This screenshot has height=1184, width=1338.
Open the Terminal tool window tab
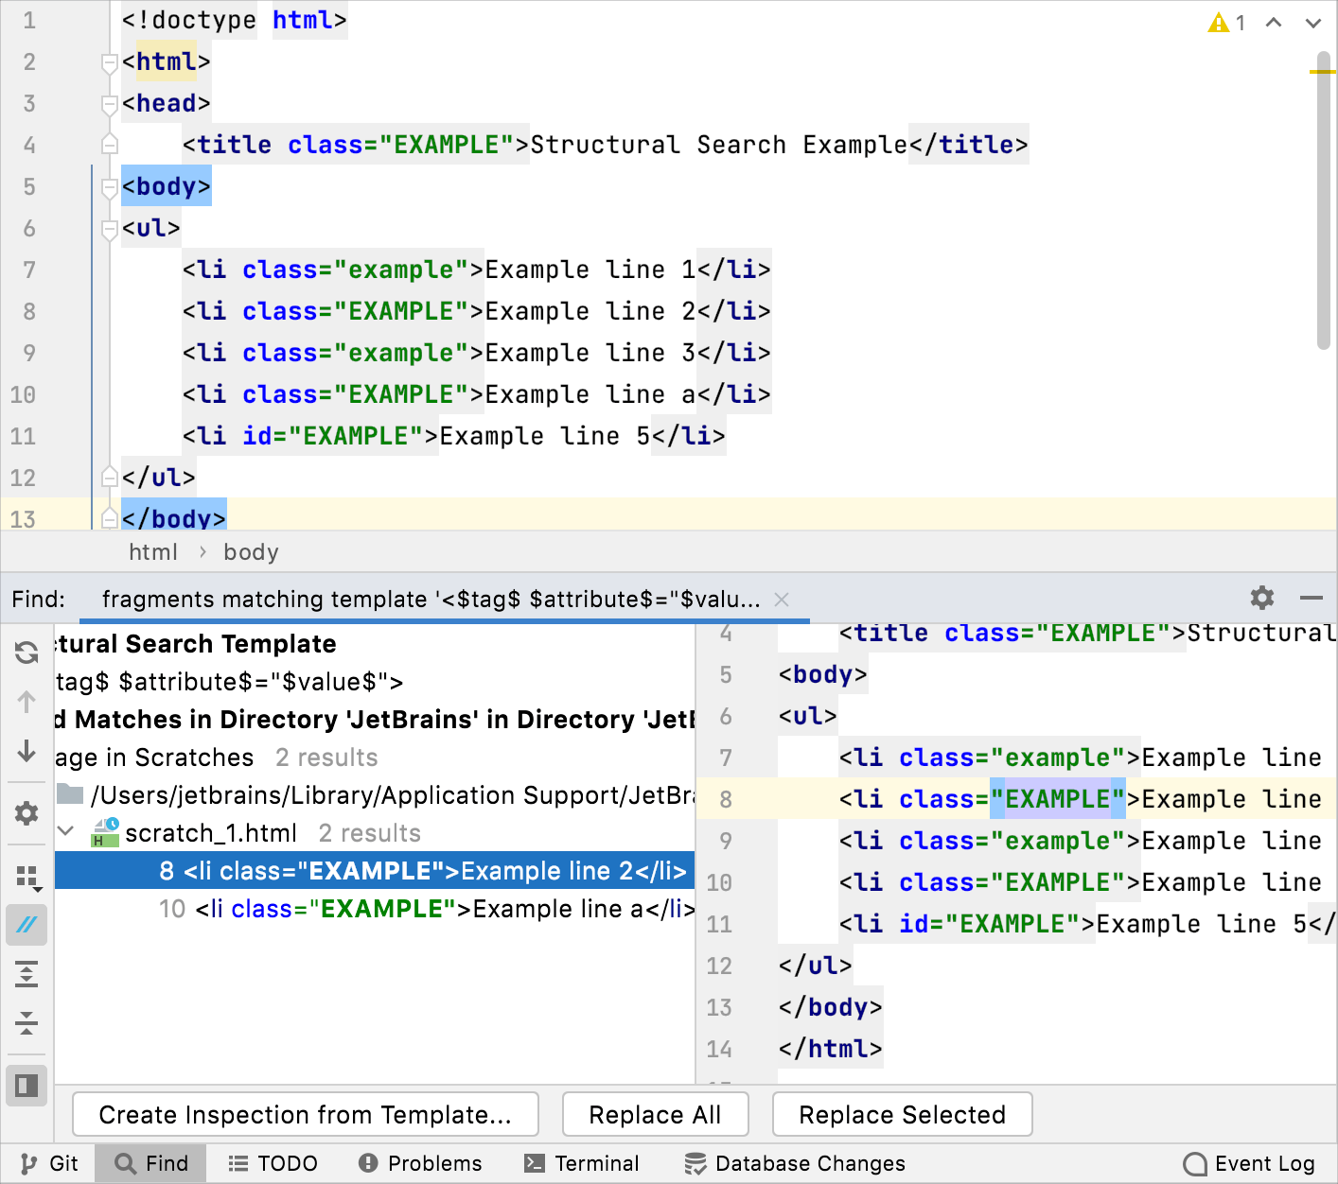pyautogui.click(x=582, y=1163)
